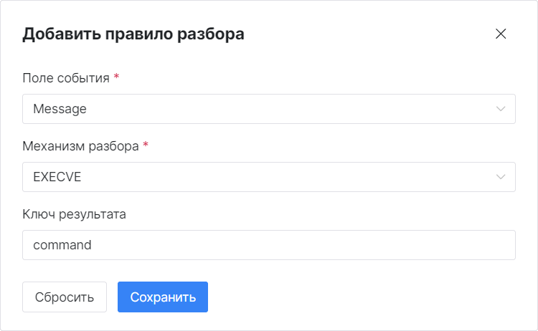Screen dimensions: 538x331
Task: Click the red asterisk beside Поле события
Action: click(117, 77)
